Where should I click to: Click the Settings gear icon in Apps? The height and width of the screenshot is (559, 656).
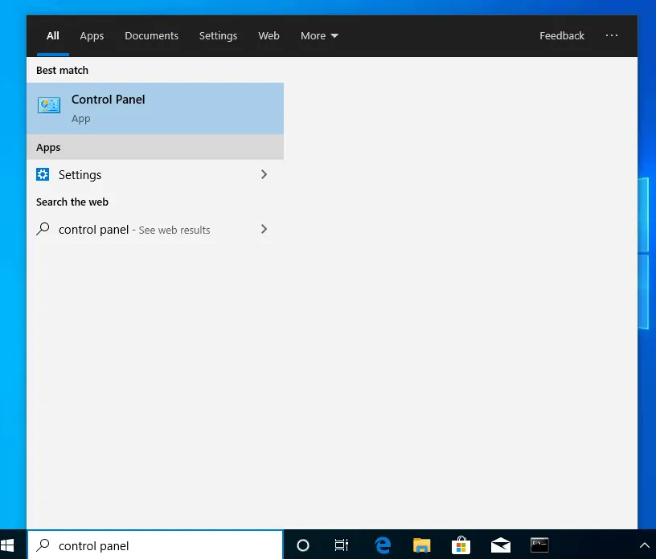pyautogui.click(x=43, y=174)
